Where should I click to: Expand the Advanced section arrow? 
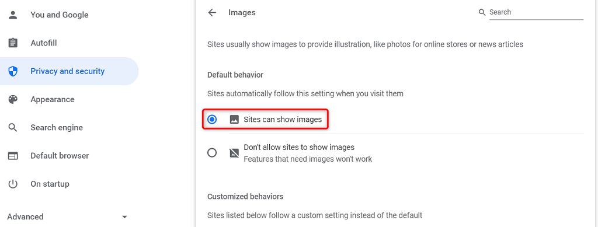click(x=124, y=217)
